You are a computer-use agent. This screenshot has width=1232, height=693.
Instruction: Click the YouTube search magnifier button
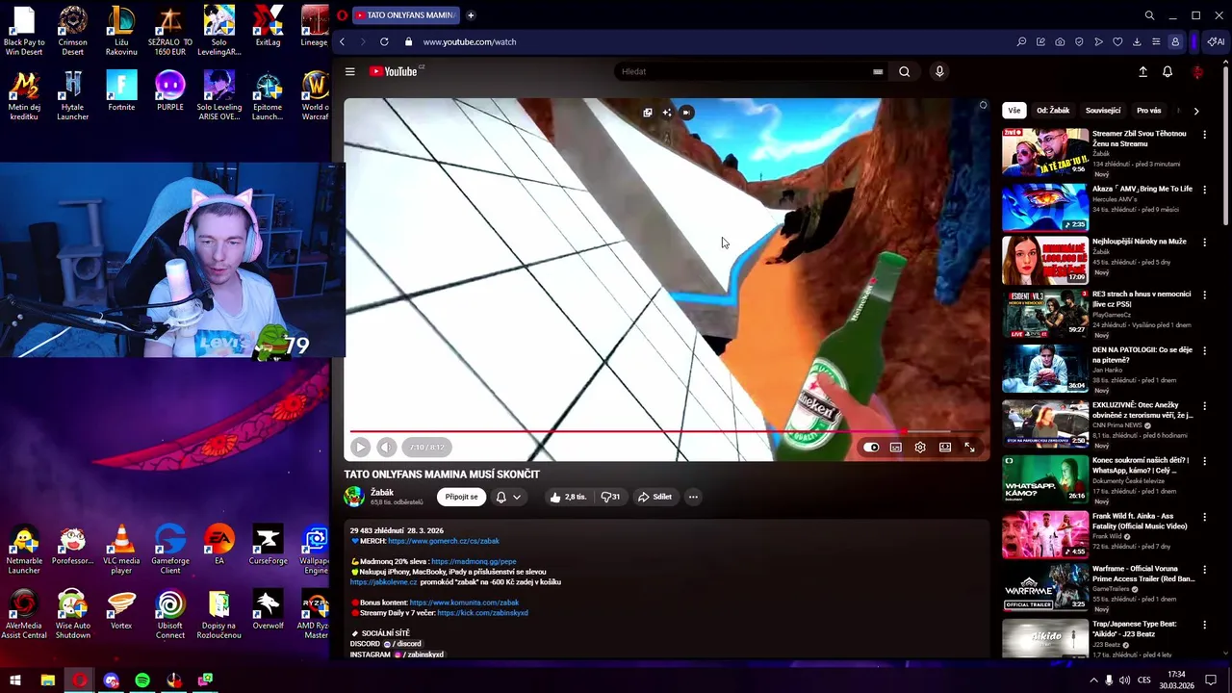(904, 71)
